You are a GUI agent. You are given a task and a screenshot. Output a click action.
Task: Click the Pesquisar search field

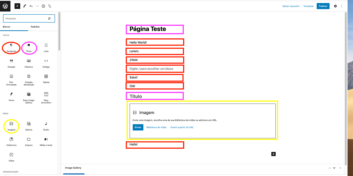pyautogui.click(x=26, y=18)
